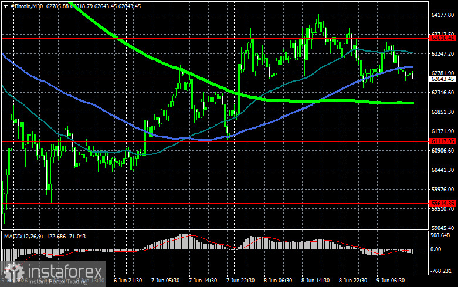
Task: Click the 7 Jun 05:30 time label
Action: (165, 281)
